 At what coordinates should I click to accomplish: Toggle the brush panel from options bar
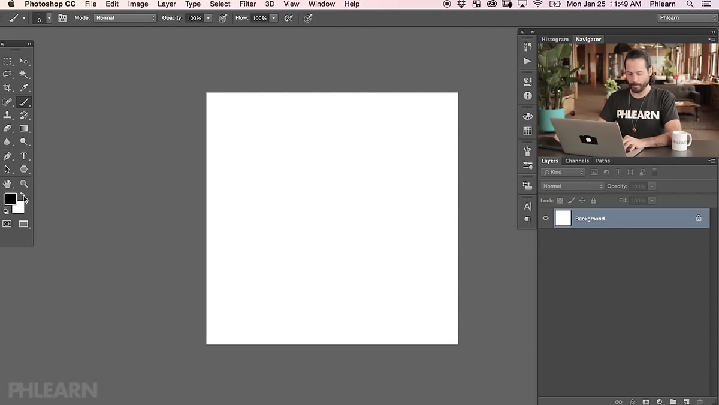pos(62,18)
